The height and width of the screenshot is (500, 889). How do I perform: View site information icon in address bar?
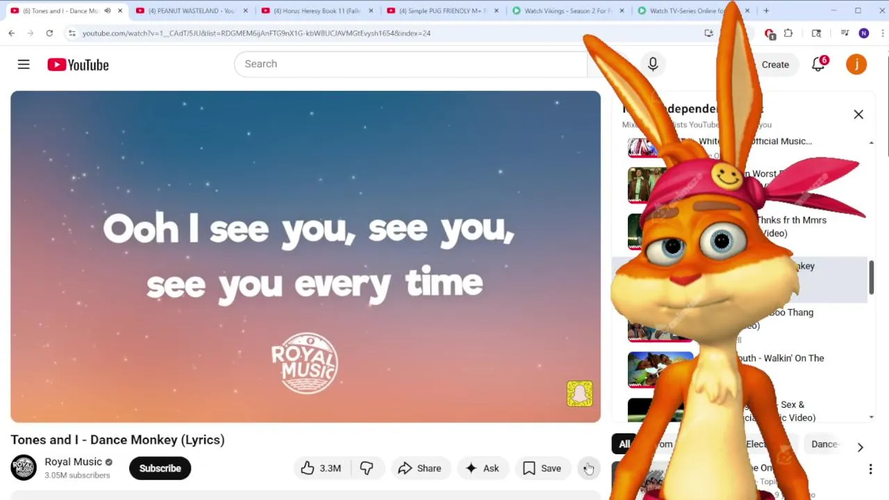(72, 33)
